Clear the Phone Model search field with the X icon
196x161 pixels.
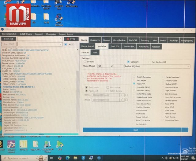pos(100,66)
